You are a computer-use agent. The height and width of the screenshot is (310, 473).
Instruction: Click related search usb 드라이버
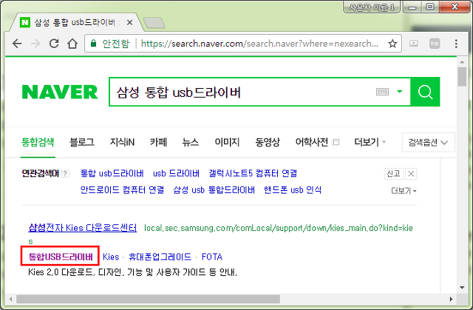[x=176, y=173]
